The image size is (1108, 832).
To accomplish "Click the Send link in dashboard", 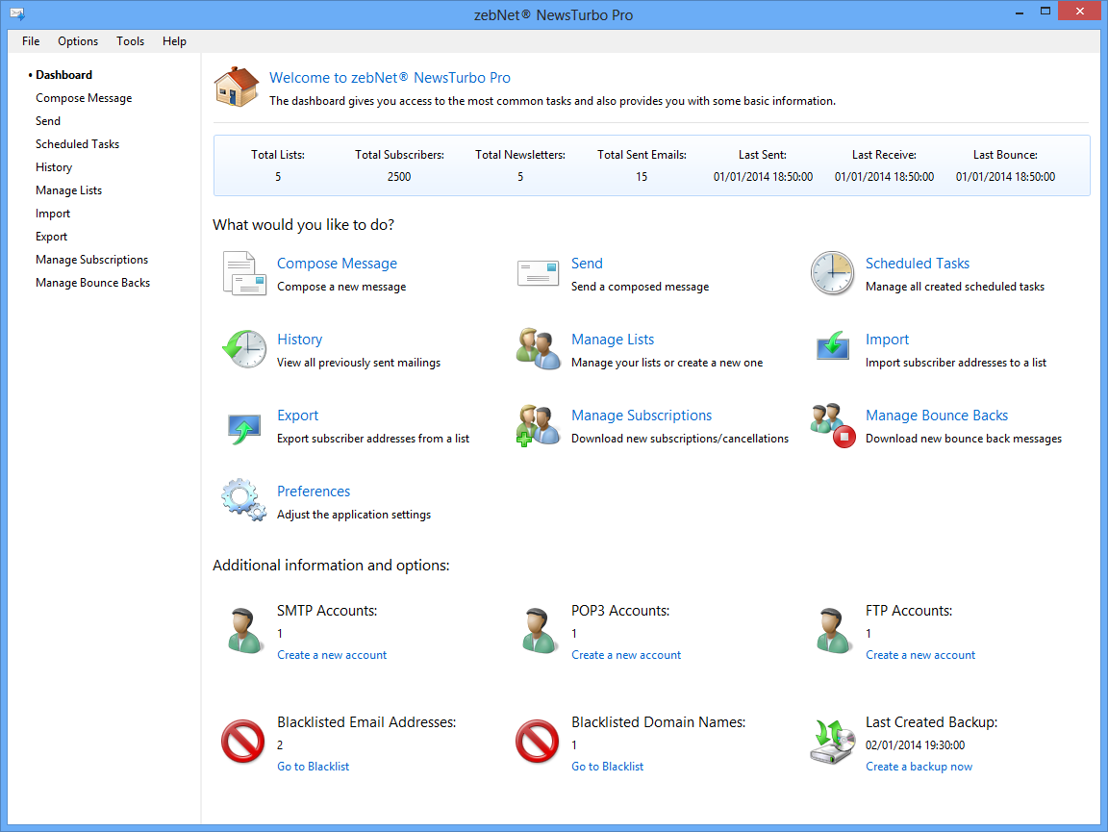I will coord(588,264).
